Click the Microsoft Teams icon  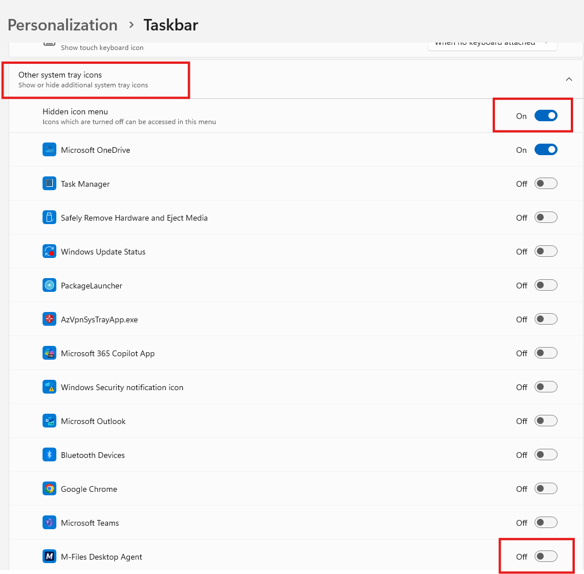(49, 522)
